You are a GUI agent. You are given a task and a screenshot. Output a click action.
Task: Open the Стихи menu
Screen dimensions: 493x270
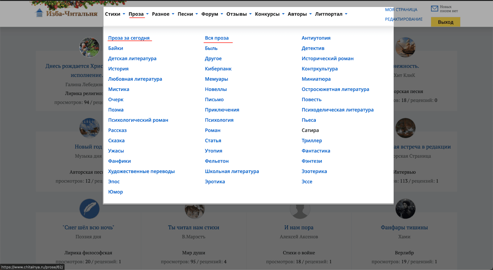tap(113, 14)
